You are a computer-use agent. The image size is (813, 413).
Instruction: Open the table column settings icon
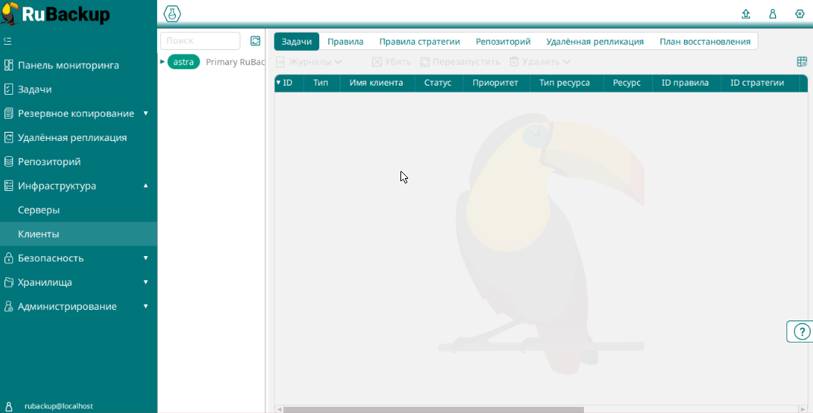[x=802, y=62]
